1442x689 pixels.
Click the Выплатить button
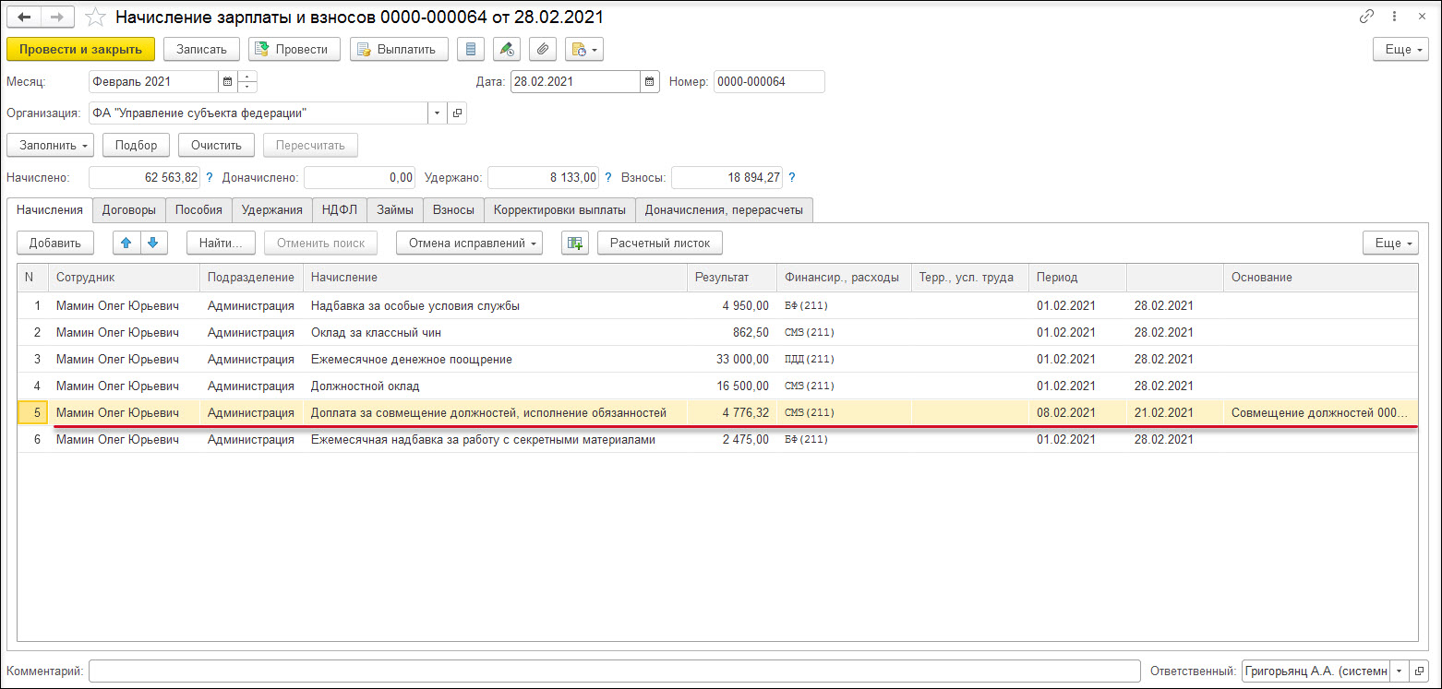pos(399,49)
